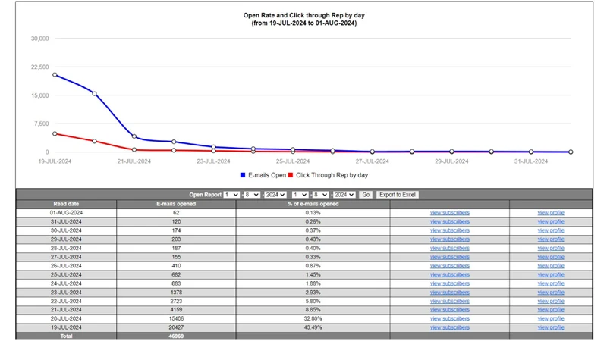
Task: Click the 1378 e-mails opened cell
Action: coord(176,293)
